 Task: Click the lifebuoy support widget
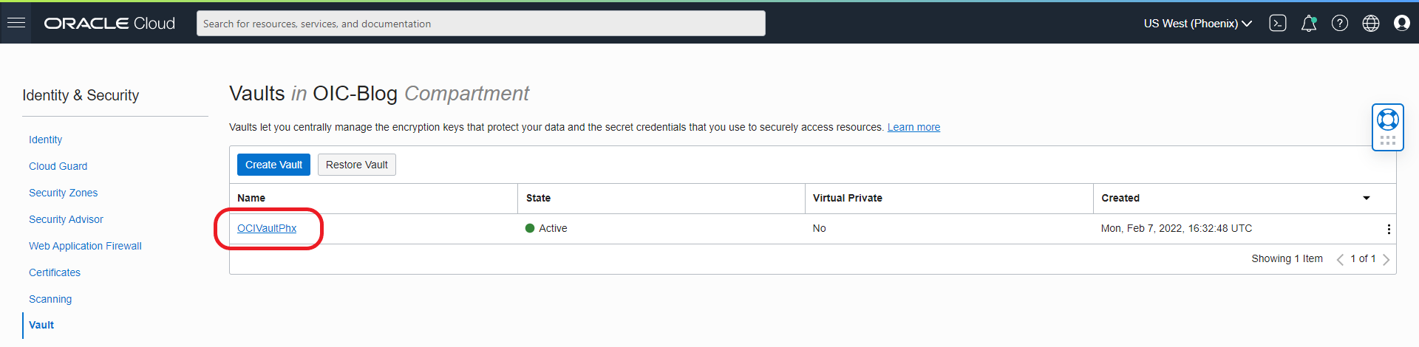point(1387,120)
